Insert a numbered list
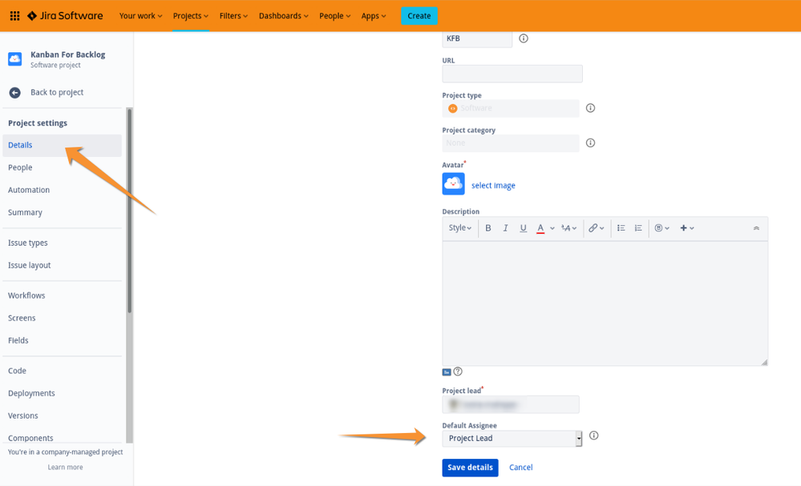 pos(638,228)
